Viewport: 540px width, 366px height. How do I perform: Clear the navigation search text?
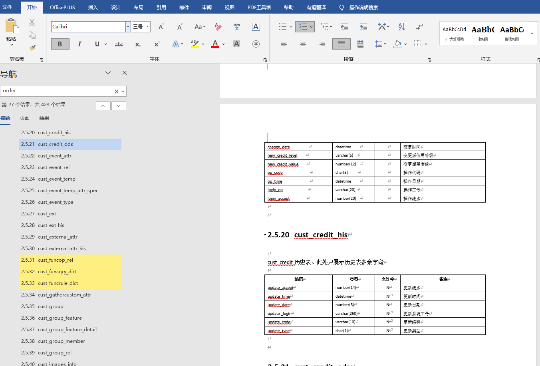(116, 91)
